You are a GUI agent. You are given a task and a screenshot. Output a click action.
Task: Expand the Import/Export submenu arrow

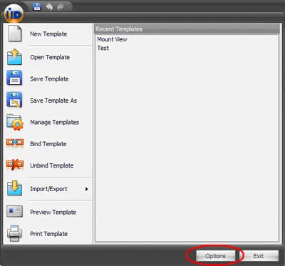click(x=87, y=189)
